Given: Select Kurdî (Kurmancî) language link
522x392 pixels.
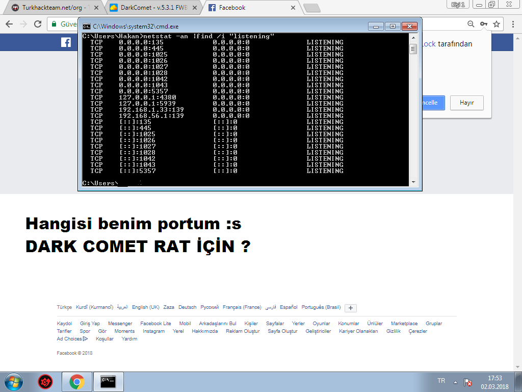Looking at the screenshot, I should coord(94,307).
